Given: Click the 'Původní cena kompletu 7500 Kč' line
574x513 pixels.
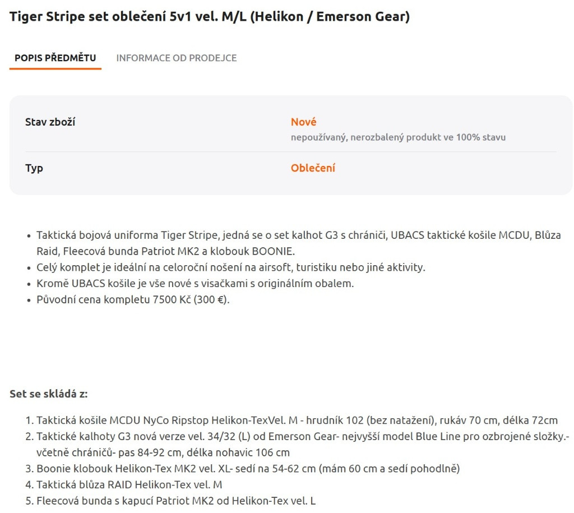Looking at the screenshot, I should click(133, 299).
